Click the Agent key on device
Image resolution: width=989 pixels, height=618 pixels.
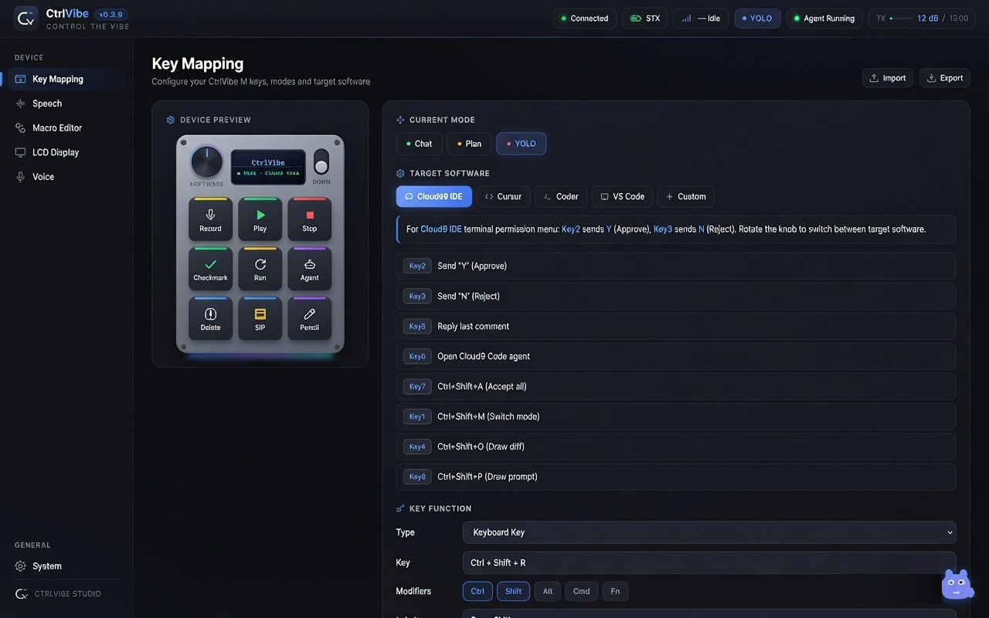click(309, 269)
